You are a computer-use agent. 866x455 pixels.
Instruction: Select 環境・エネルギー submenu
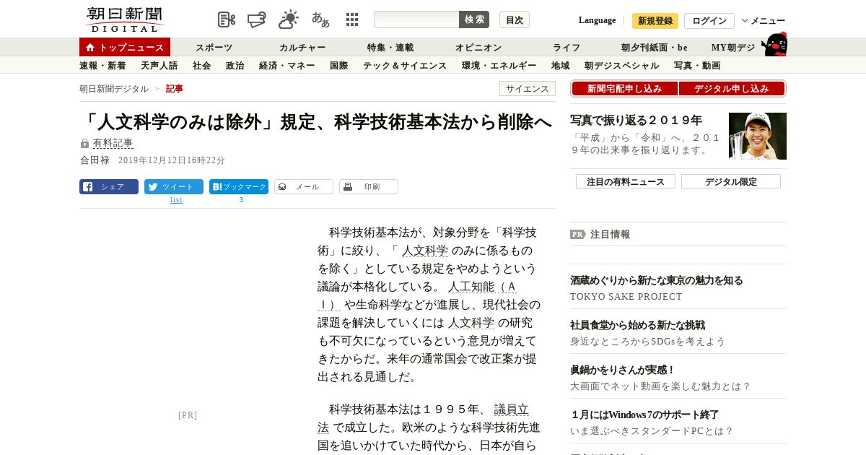499,66
